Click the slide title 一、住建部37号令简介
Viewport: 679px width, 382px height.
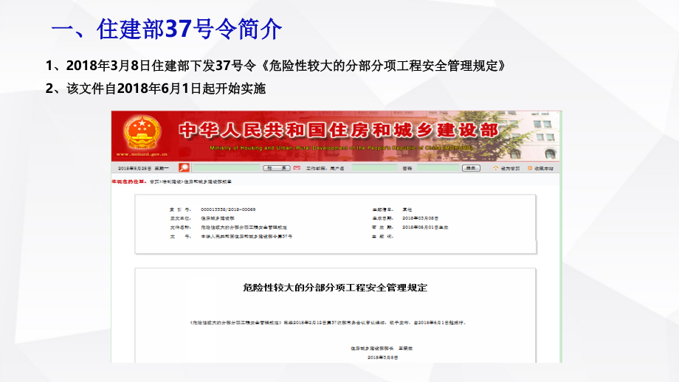click(x=166, y=29)
